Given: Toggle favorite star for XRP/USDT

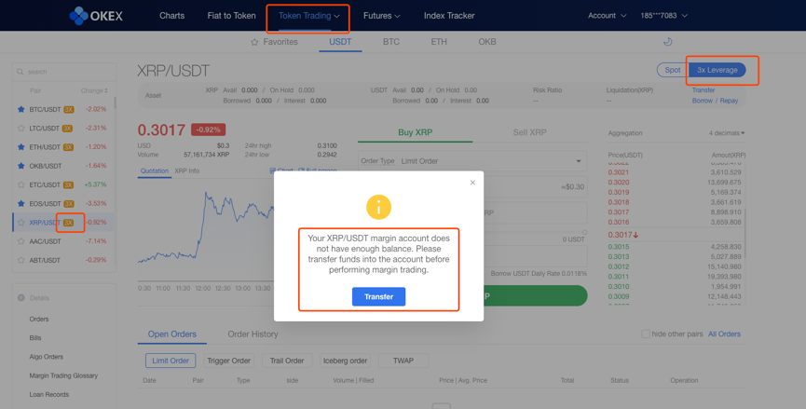Looking at the screenshot, I should (x=21, y=223).
